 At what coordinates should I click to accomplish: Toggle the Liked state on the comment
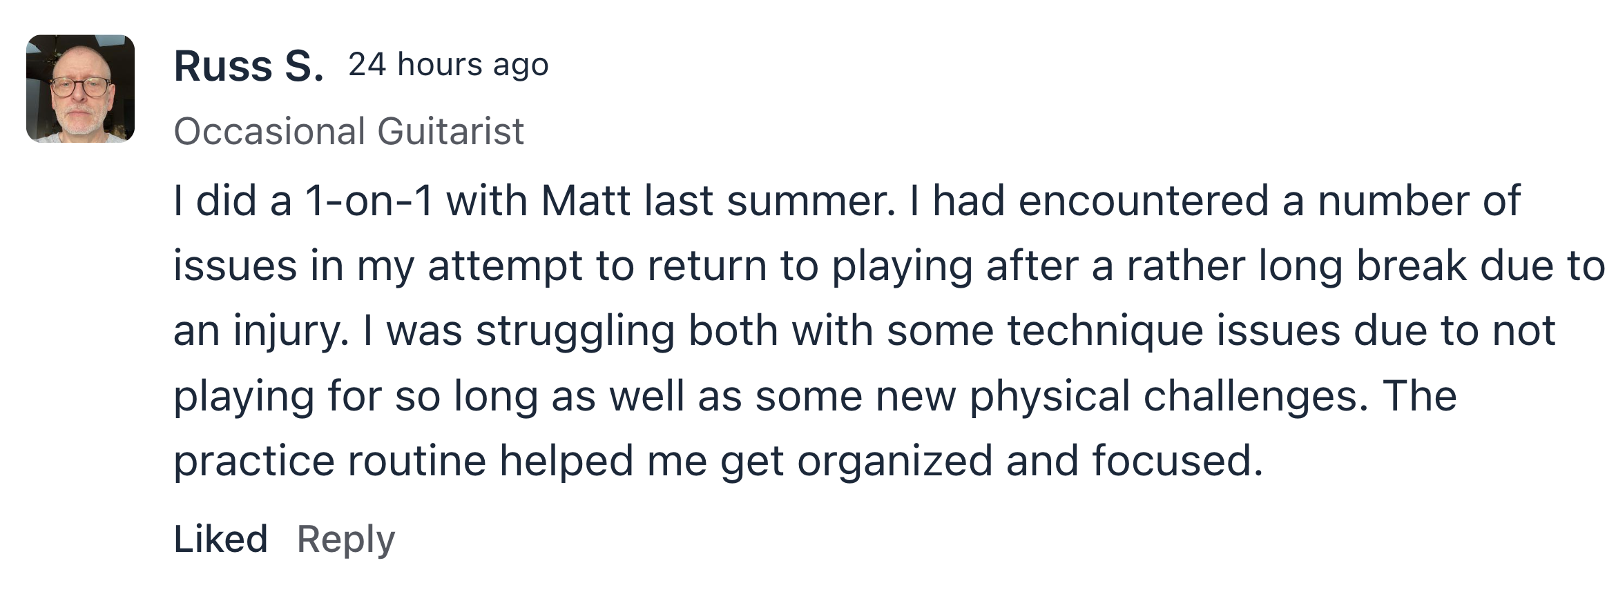pyautogui.click(x=220, y=539)
